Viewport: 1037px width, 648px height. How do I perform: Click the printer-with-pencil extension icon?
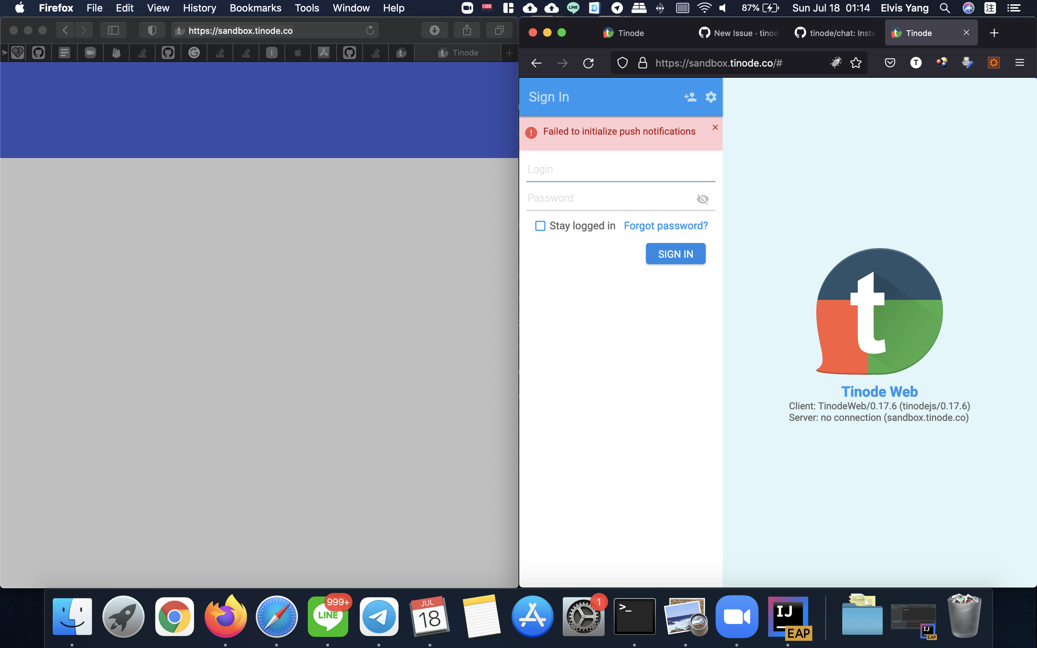[968, 63]
